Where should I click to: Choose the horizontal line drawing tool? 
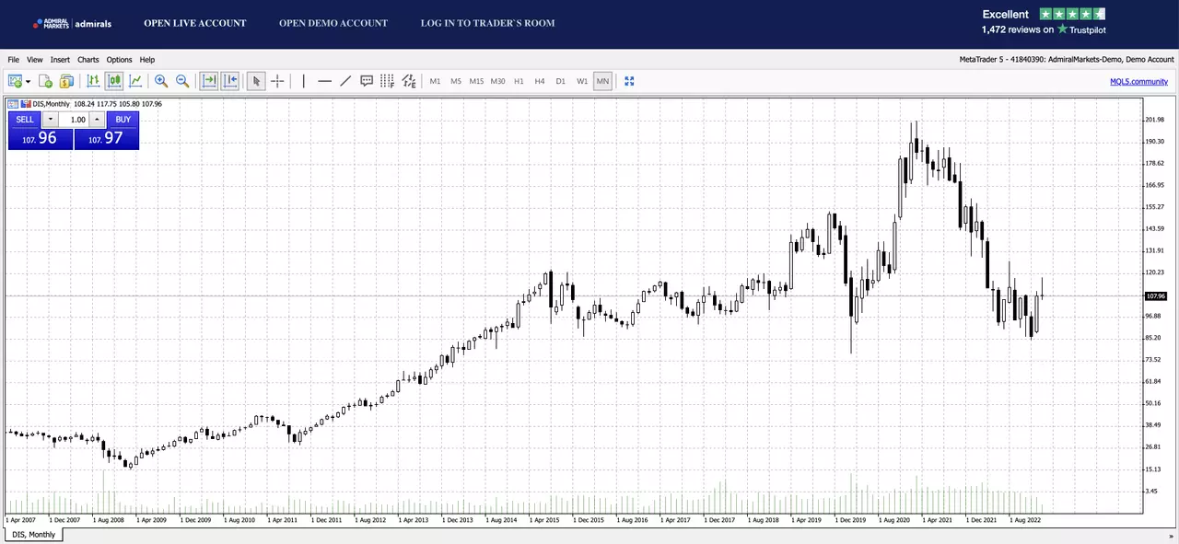[x=324, y=81]
